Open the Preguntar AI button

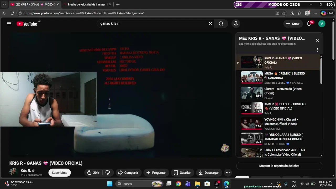coord(156,172)
